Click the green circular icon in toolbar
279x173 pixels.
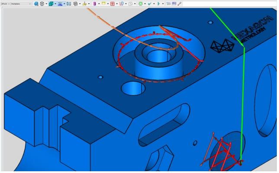pyautogui.click(x=140, y=3)
